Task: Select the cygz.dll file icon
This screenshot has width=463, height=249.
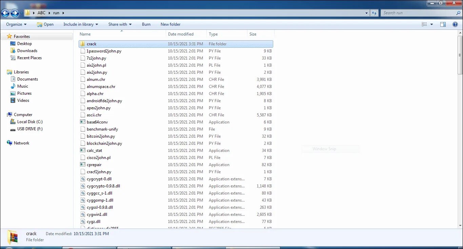Action: pyautogui.click(x=83, y=222)
